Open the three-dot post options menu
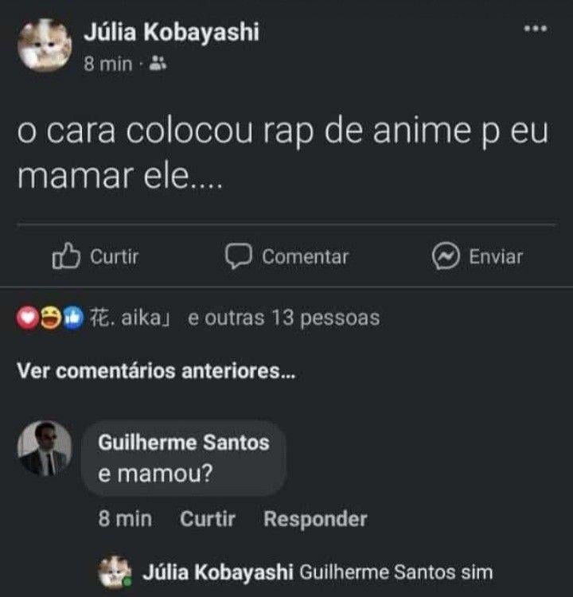This screenshot has height=597, width=573. point(535,29)
